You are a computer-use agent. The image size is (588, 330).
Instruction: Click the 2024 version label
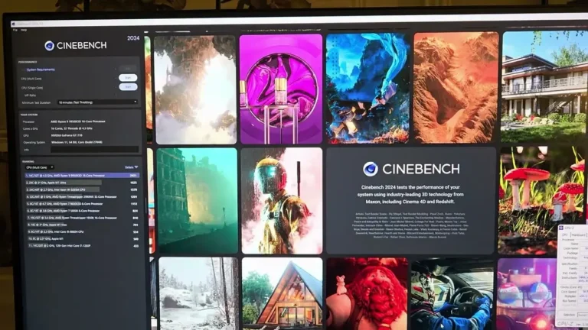click(x=133, y=38)
